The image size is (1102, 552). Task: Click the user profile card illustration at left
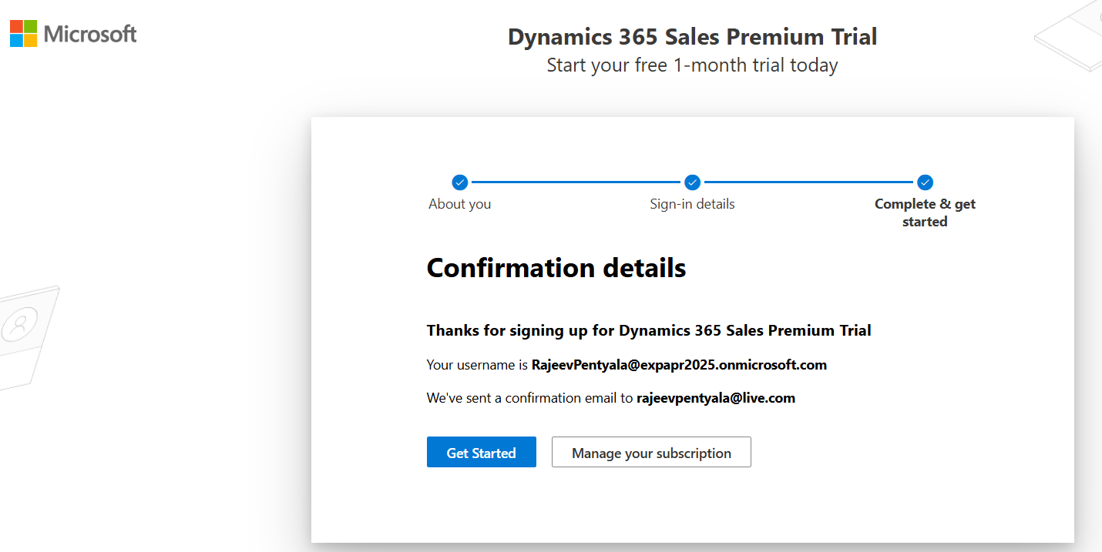point(23,331)
